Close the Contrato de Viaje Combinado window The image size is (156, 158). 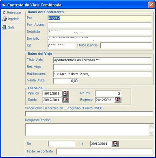click(151, 5)
